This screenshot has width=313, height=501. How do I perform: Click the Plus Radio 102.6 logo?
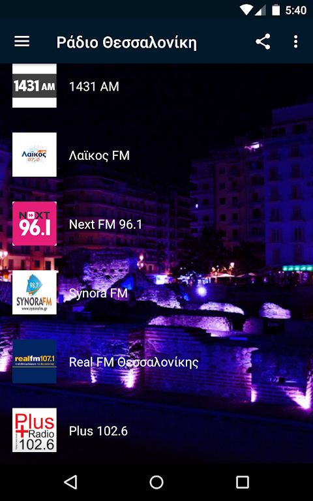pyautogui.click(x=35, y=430)
